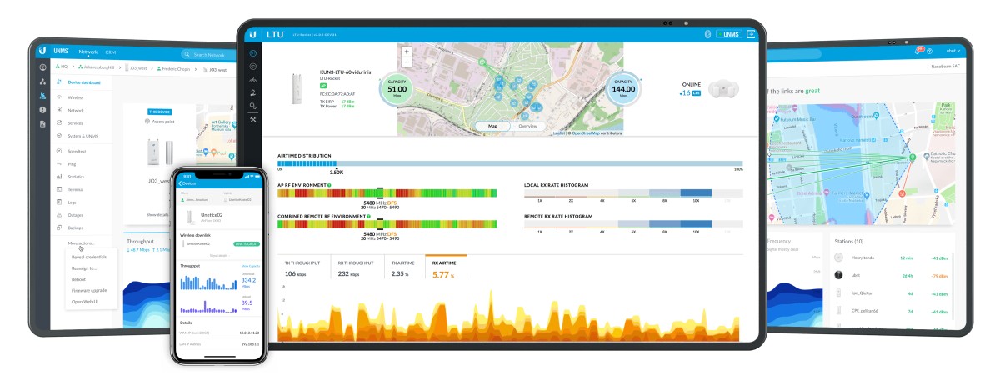Image resolution: width=1000 pixels, height=380 pixels.
Task: Click the Combined Remote RF Environment spectrum bar
Action: 387,224
